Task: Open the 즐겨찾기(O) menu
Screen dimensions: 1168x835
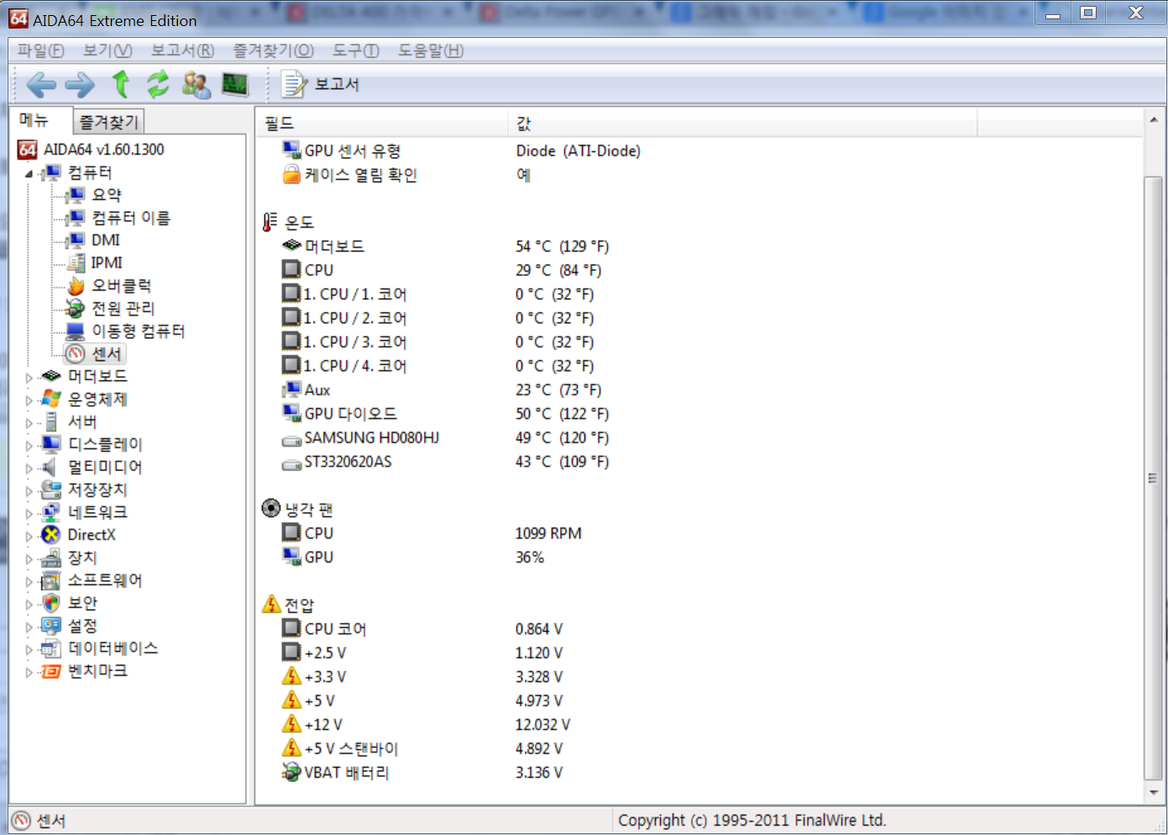Action: pyautogui.click(x=273, y=50)
